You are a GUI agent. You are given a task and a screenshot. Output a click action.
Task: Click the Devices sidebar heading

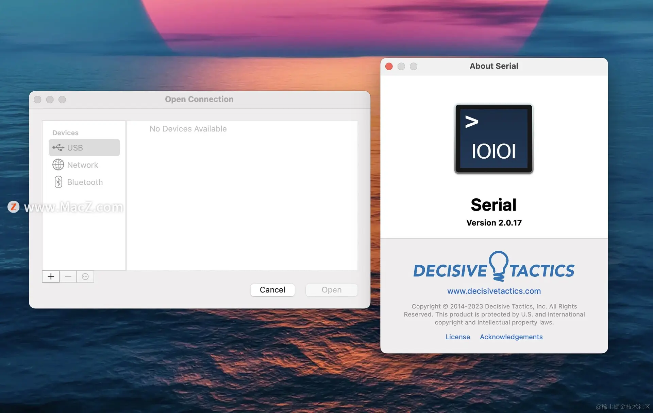click(65, 133)
